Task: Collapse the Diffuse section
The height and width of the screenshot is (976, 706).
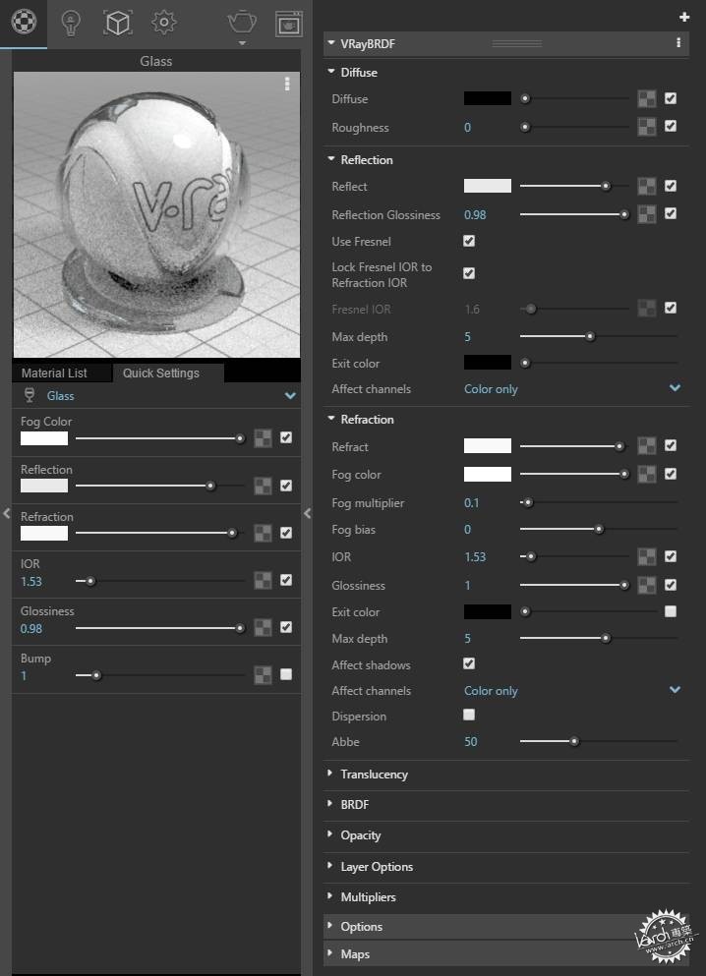Action: tap(331, 72)
